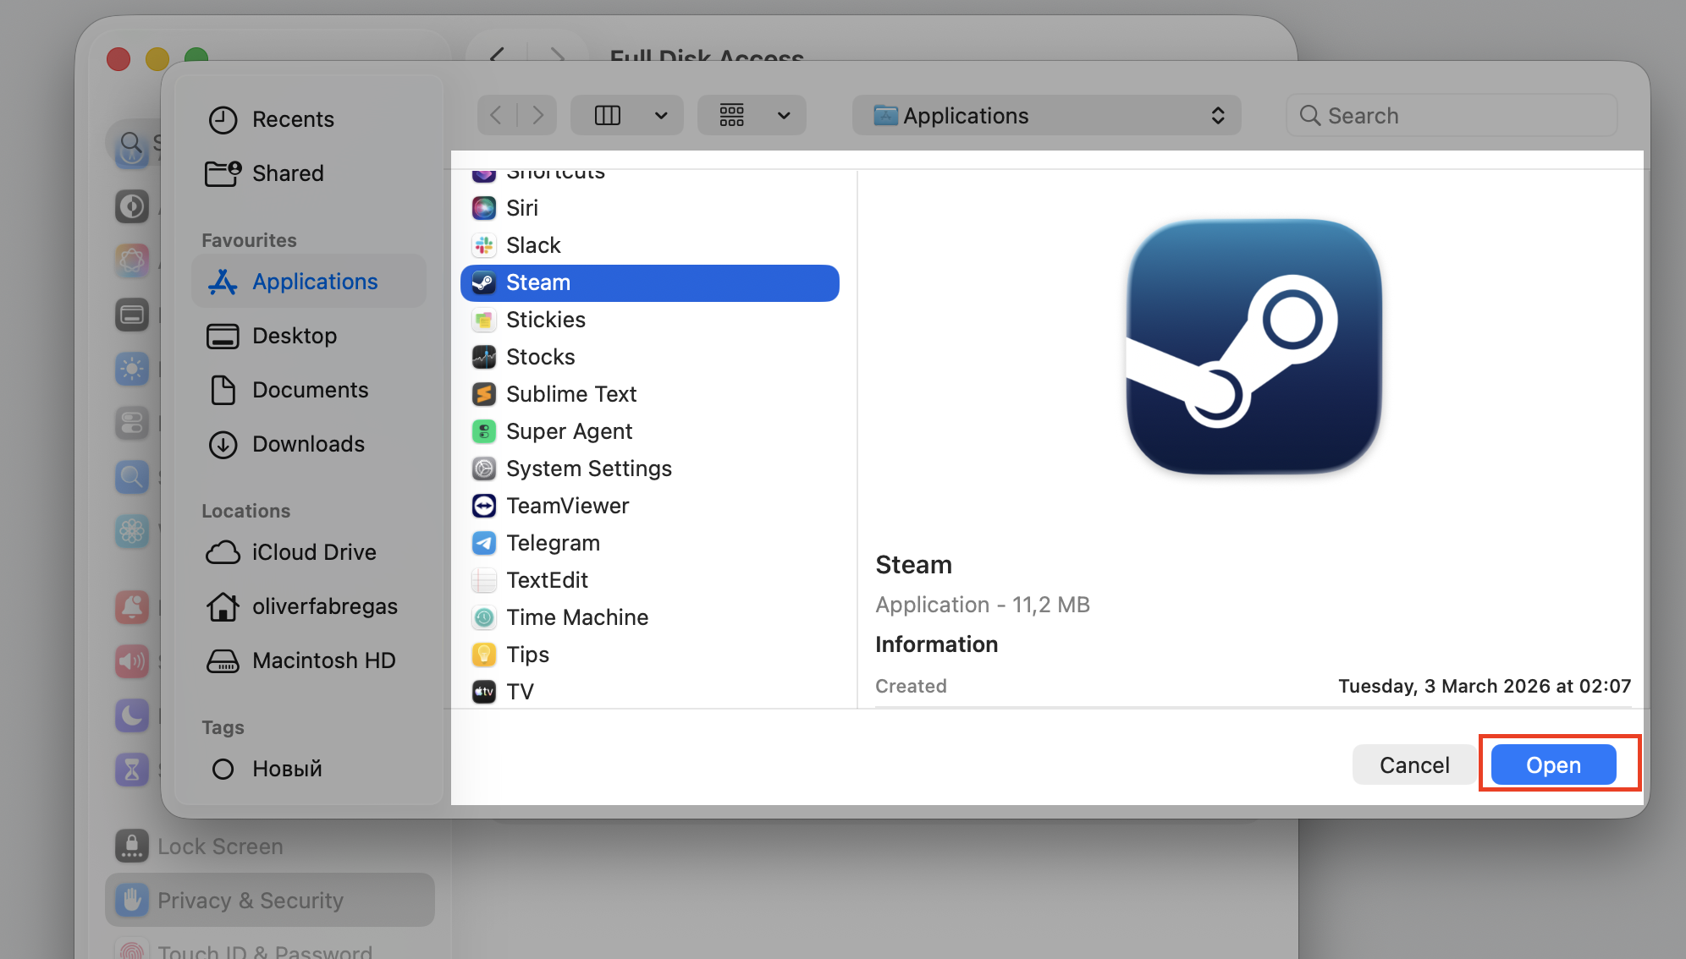
Task: Open Privacy & Security in System Settings
Action: [x=270, y=900]
